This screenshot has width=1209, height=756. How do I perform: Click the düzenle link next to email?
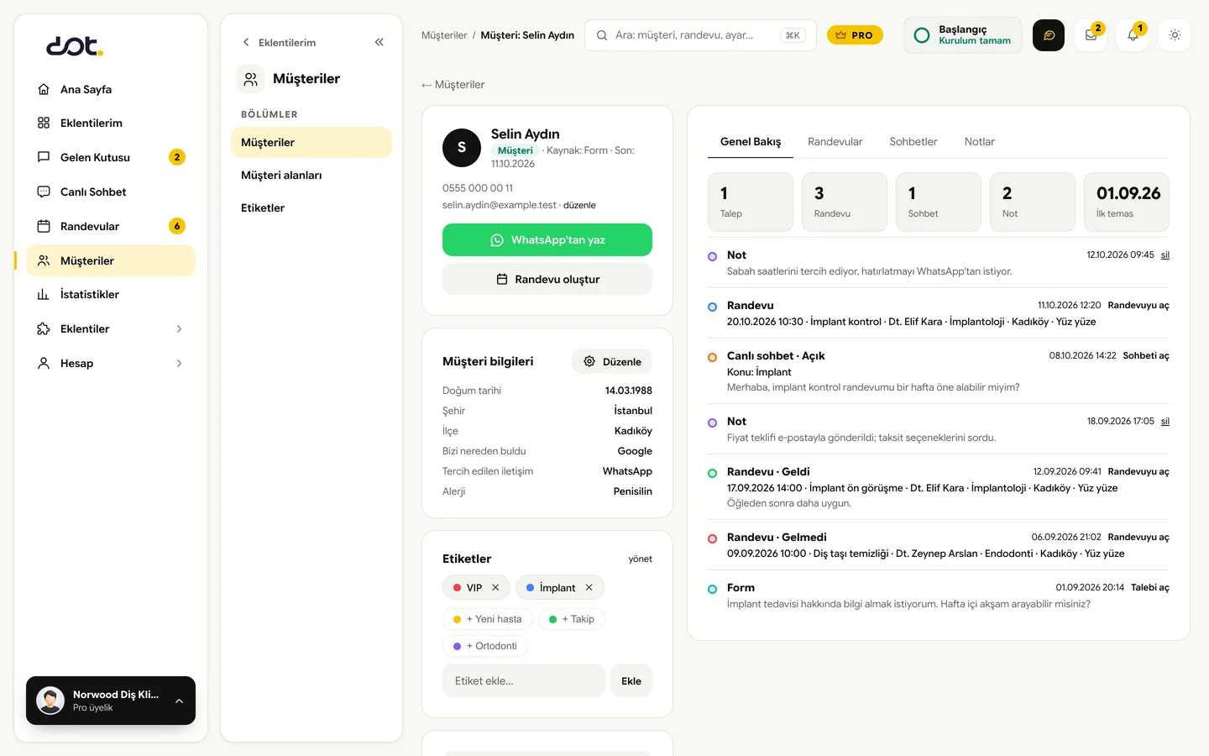pos(579,205)
